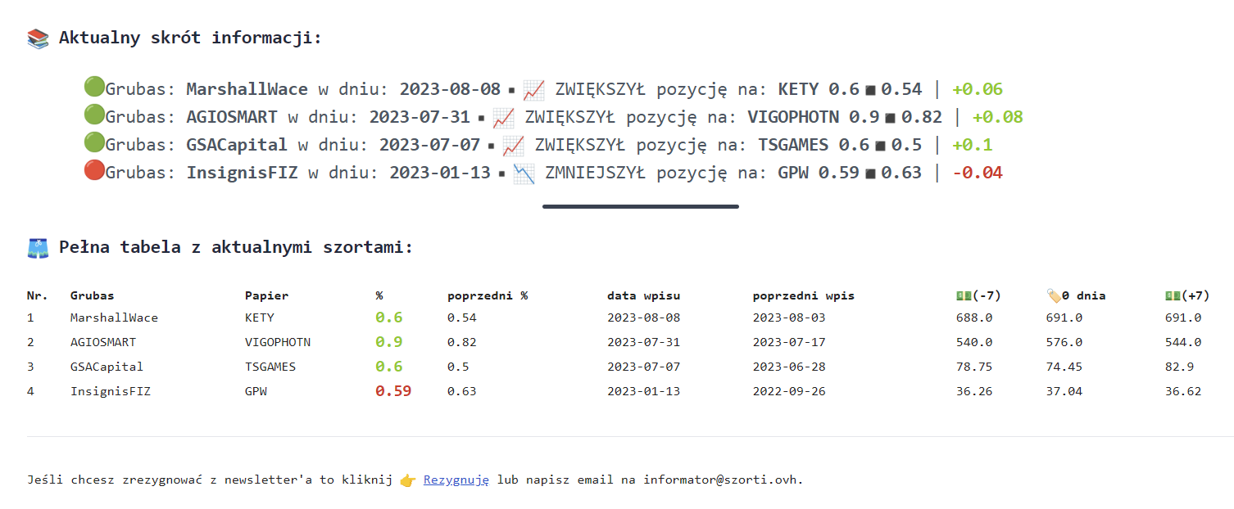Click tag emoji in the 0 dnia header
Screen dimensions: 1234x509
click(x=1054, y=295)
